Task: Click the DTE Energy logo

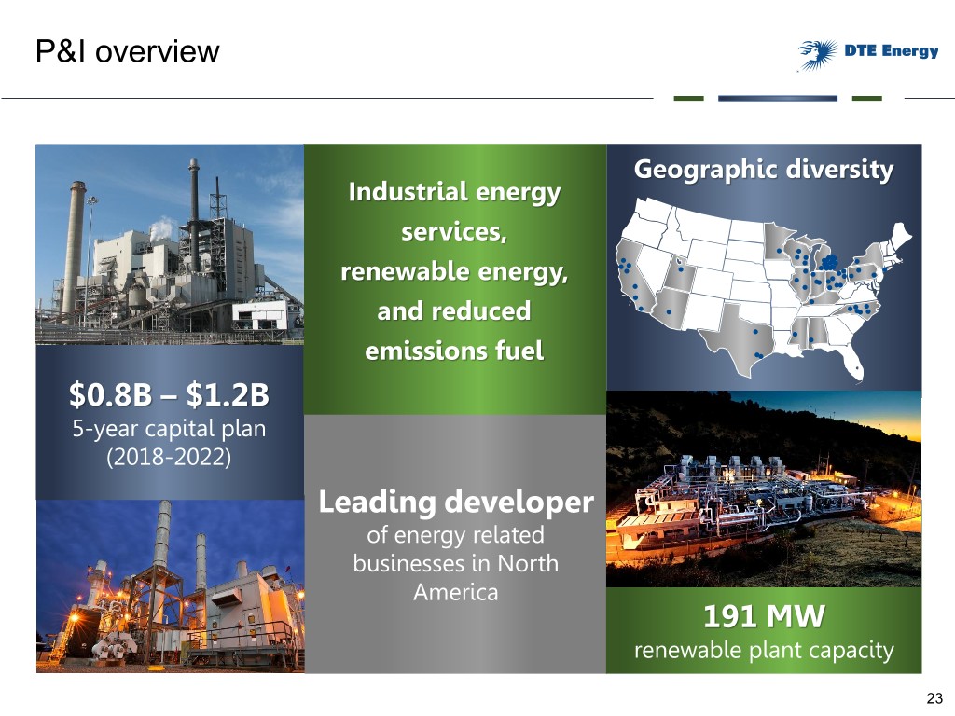Action: pos(868,53)
